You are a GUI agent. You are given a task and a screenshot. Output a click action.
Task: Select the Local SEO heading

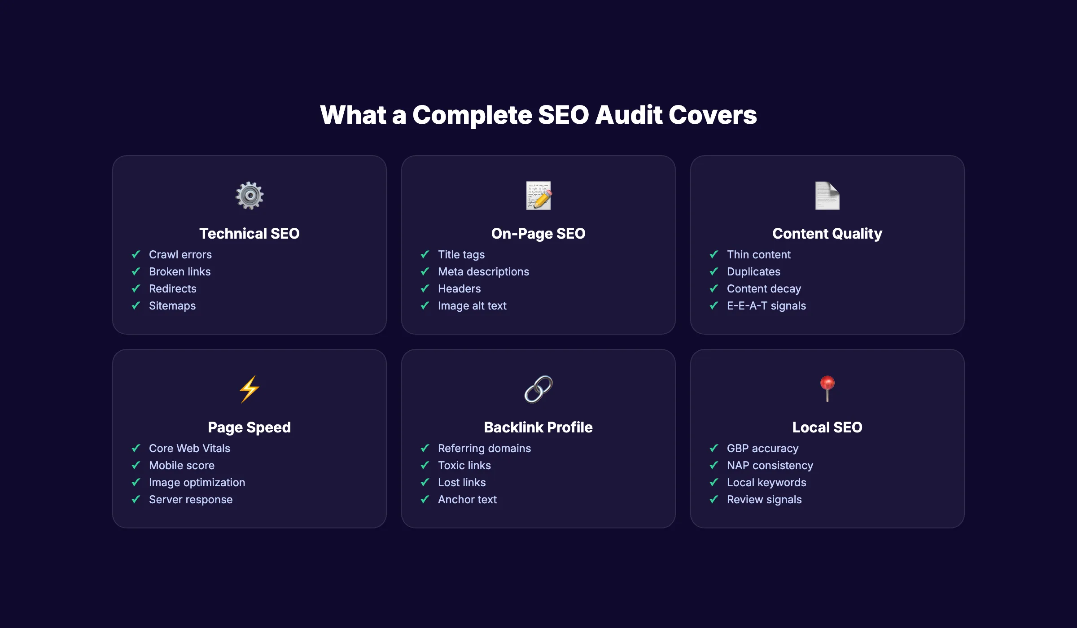tap(827, 427)
